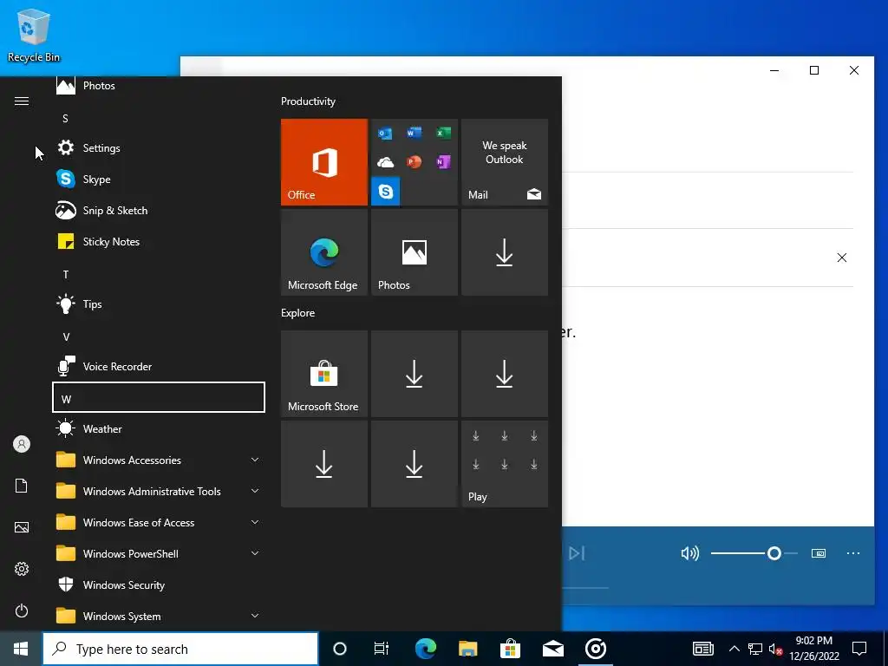Open Task View on taskbar
Image resolution: width=888 pixels, height=666 pixels.
[x=382, y=649]
